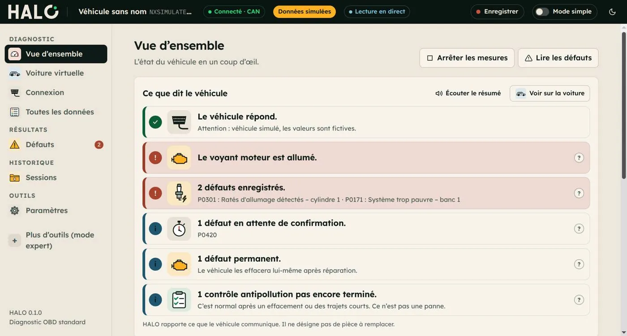627x336 pixels.
Task: Click 'Véhicule sans nom' vehicle title
Action: [112, 12]
